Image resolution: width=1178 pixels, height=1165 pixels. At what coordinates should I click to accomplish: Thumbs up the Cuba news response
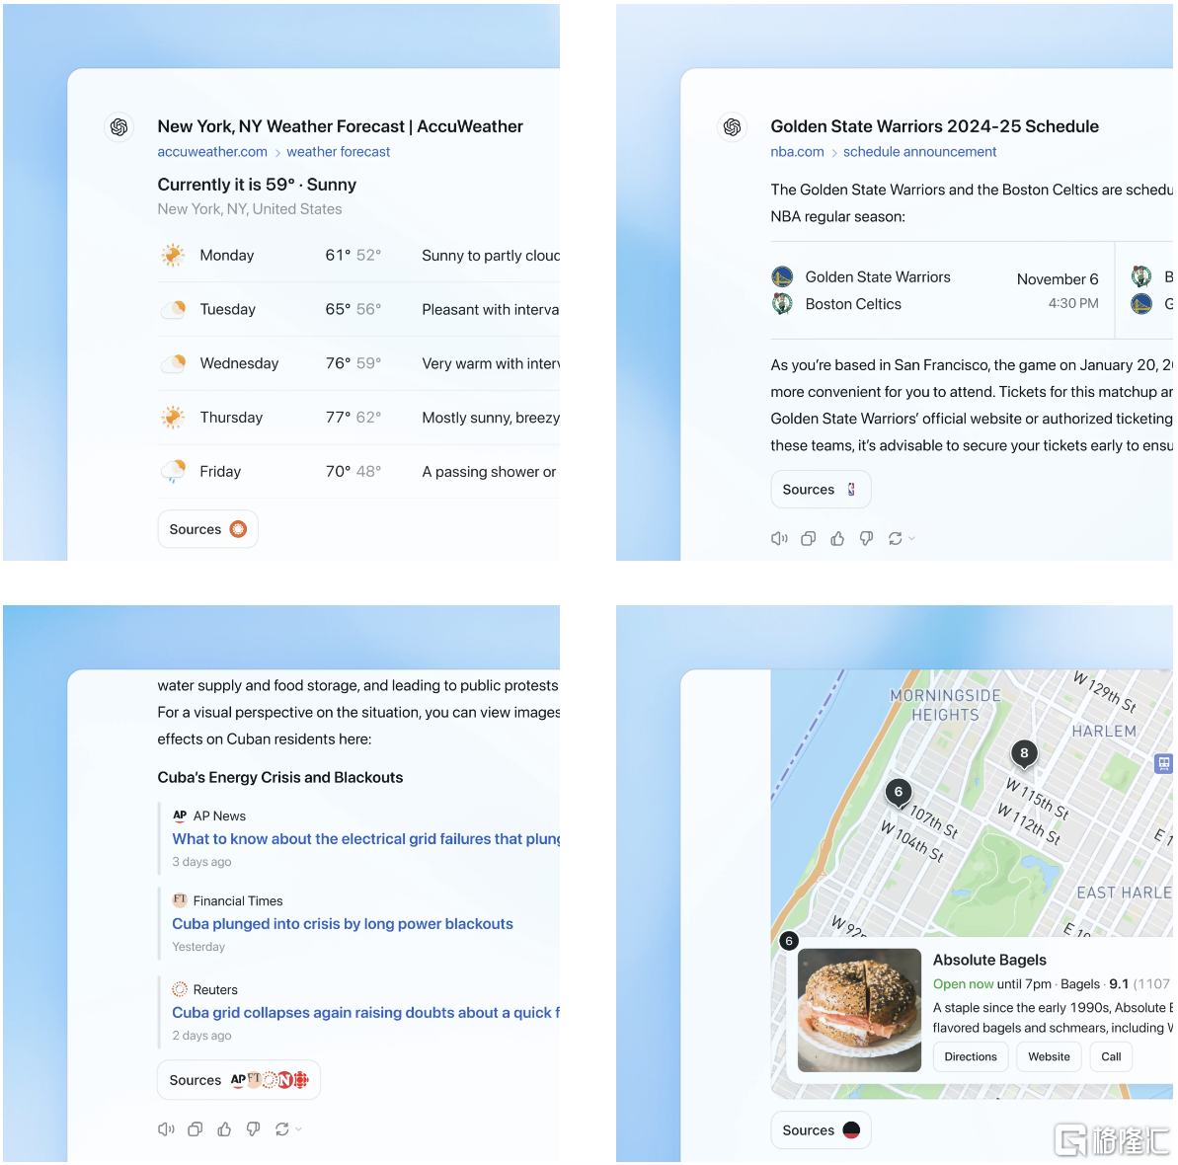coord(224,1128)
